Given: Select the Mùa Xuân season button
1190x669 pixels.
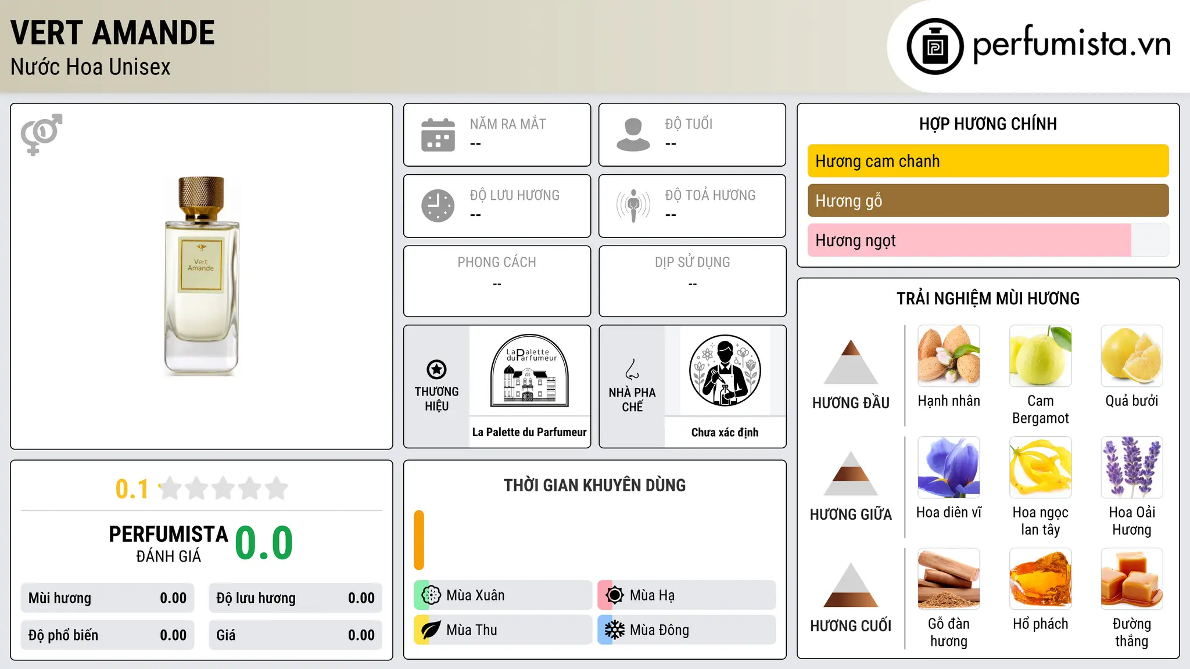Looking at the screenshot, I should pos(503,595).
